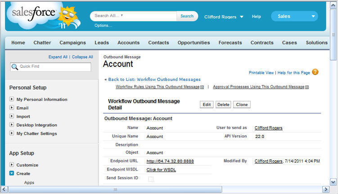Image resolution: width=338 pixels, height=194 pixels.
Task: Open the Solutions tab
Action: (x=317, y=43)
